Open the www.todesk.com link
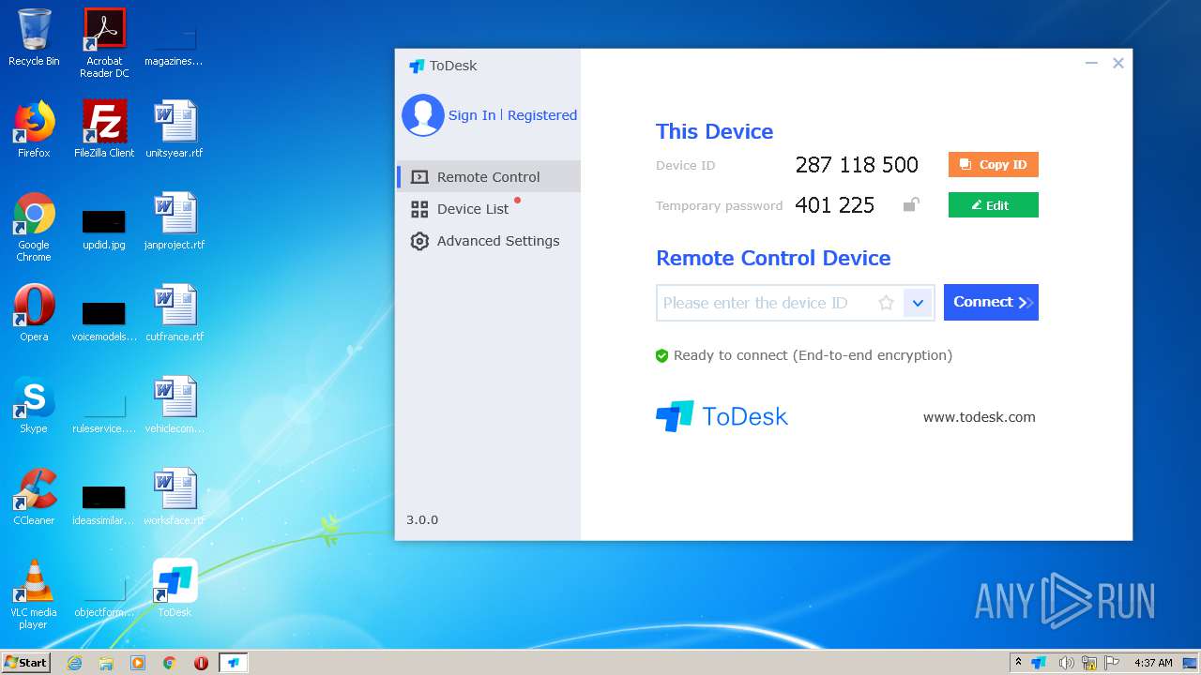This screenshot has width=1201, height=675. pos(979,417)
